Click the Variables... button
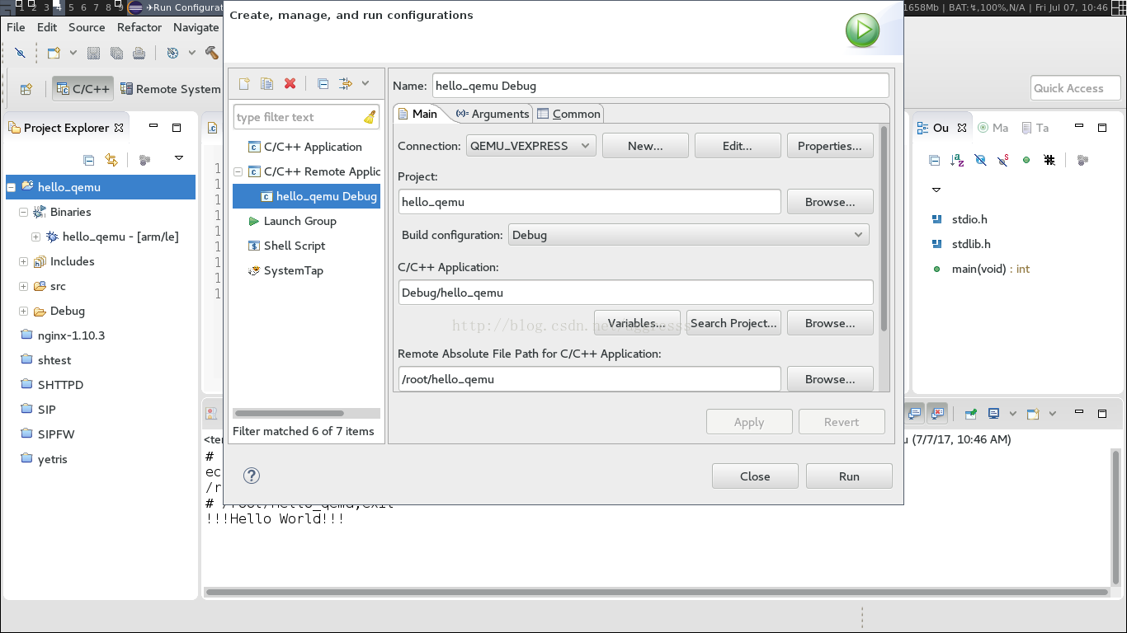Screen dimensions: 1127x633 pyautogui.click(x=636, y=323)
